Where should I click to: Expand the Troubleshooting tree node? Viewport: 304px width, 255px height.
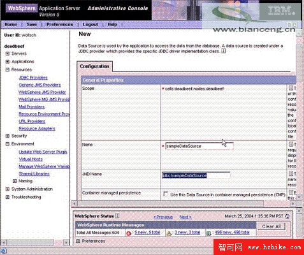[x=8, y=197]
